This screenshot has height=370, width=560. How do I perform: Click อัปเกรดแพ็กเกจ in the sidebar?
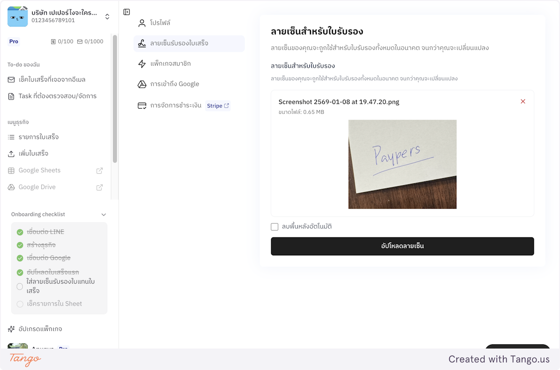pyautogui.click(x=40, y=329)
